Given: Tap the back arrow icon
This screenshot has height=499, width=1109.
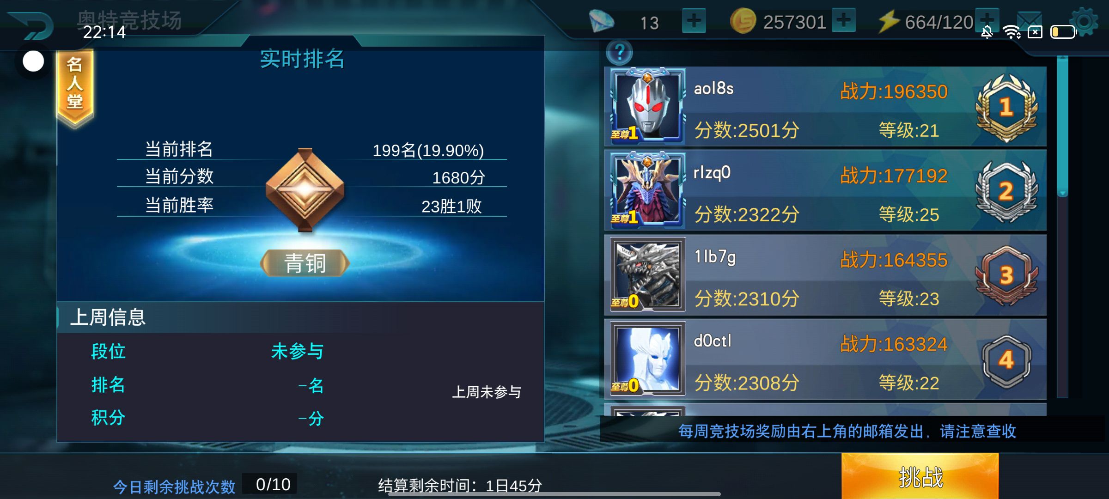Looking at the screenshot, I should tap(31, 26).
